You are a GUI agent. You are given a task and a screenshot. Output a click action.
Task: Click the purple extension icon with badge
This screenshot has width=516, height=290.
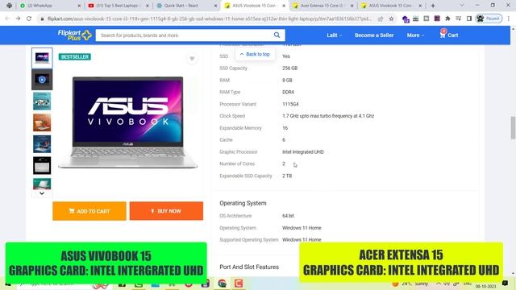[406, 19]
